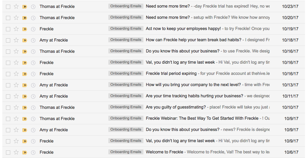
Task: Check the Welcome to Freckle email checkbox
Action: [x=8, y=152]
